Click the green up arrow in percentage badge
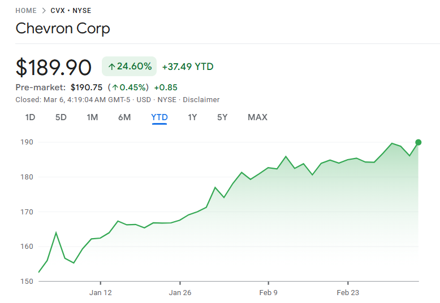 111,67
